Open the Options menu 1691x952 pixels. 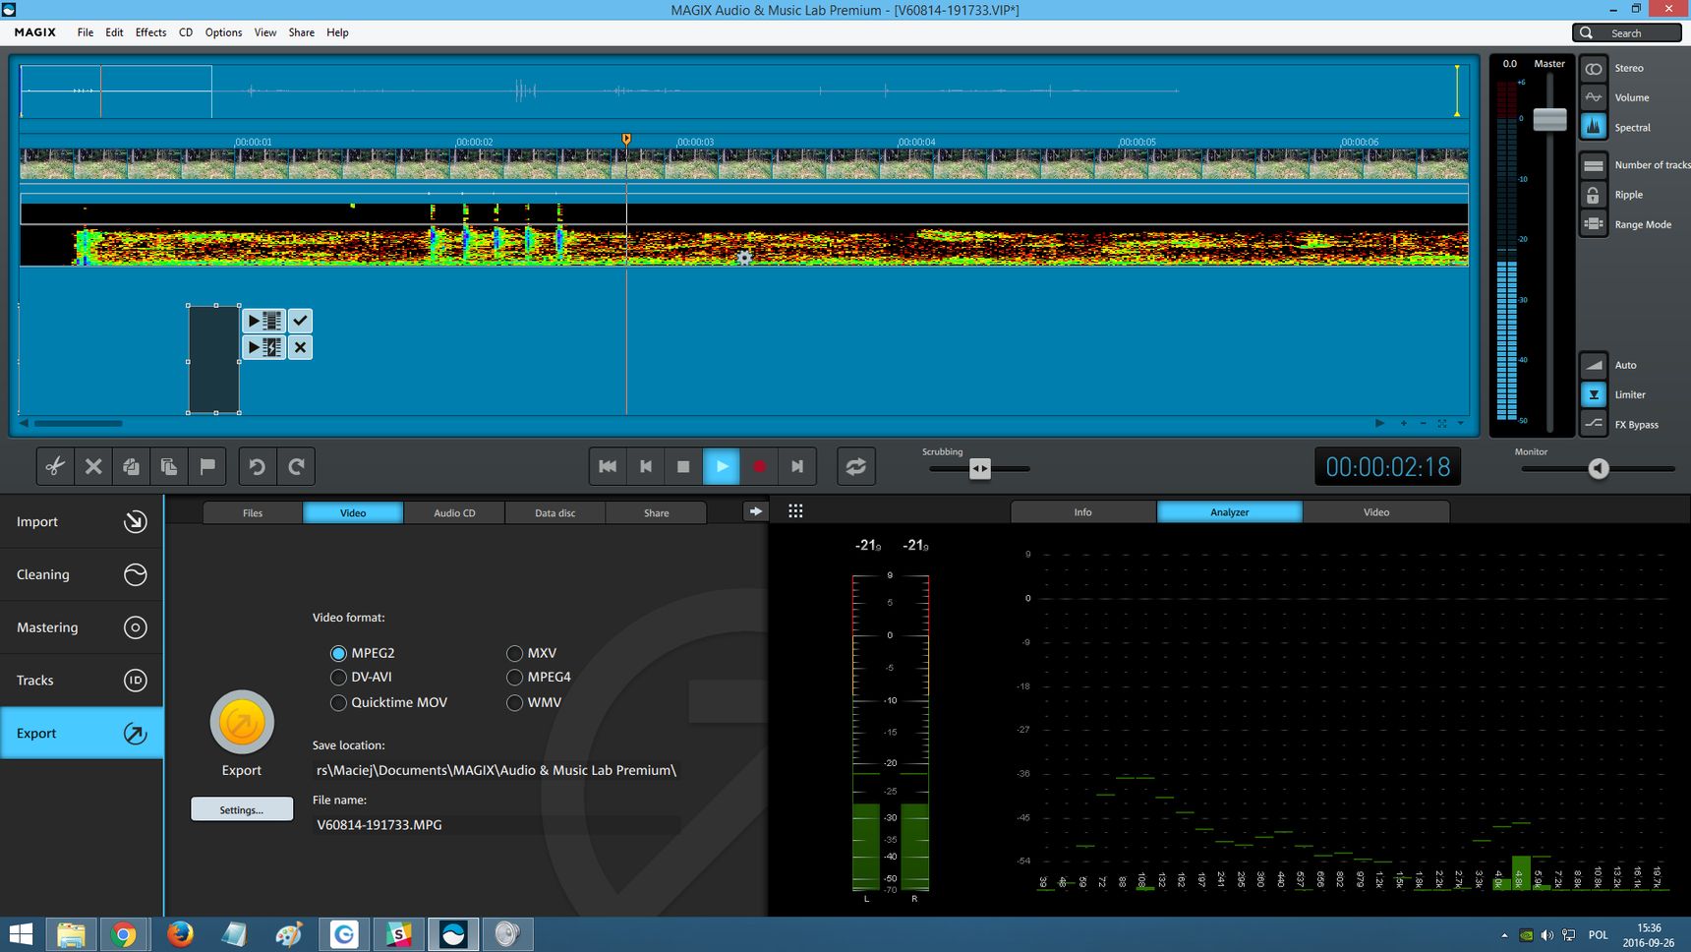(x=223, y=32)
